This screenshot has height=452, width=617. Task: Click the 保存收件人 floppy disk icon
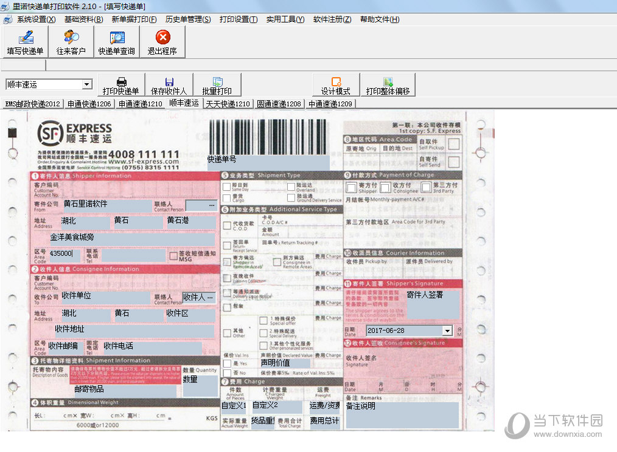tap(169, 85)
